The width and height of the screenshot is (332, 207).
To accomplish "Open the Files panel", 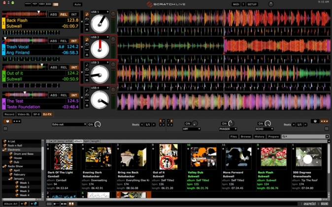I will 233,137.
